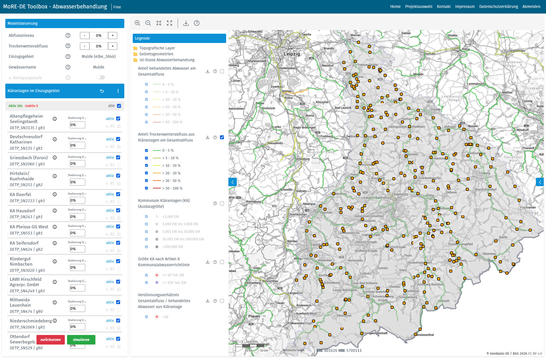Increase Abflussniveau with plus button
The height and width of the screenshot is (358, 546).
click(x=113, y=35)
